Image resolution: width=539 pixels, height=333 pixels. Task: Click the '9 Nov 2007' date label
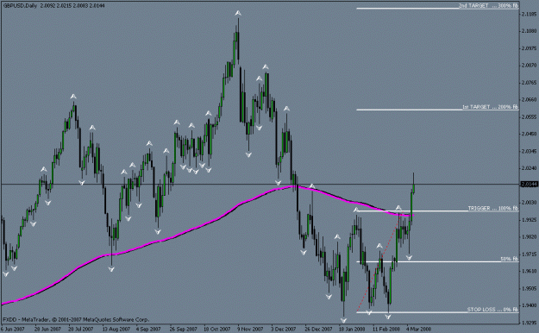point(251,329)
